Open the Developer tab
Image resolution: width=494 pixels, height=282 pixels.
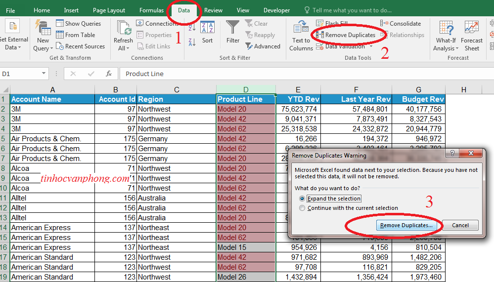point(276,10)
